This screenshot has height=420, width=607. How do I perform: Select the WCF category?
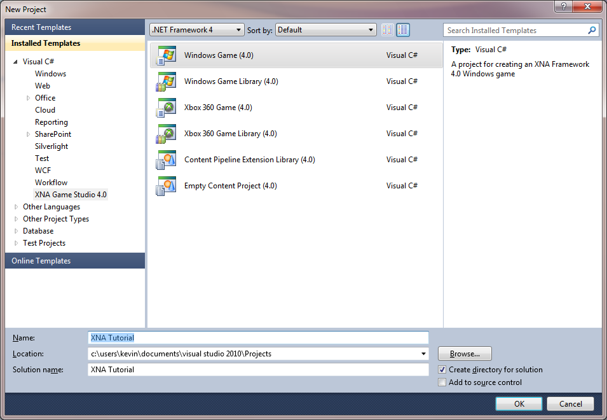43,171
